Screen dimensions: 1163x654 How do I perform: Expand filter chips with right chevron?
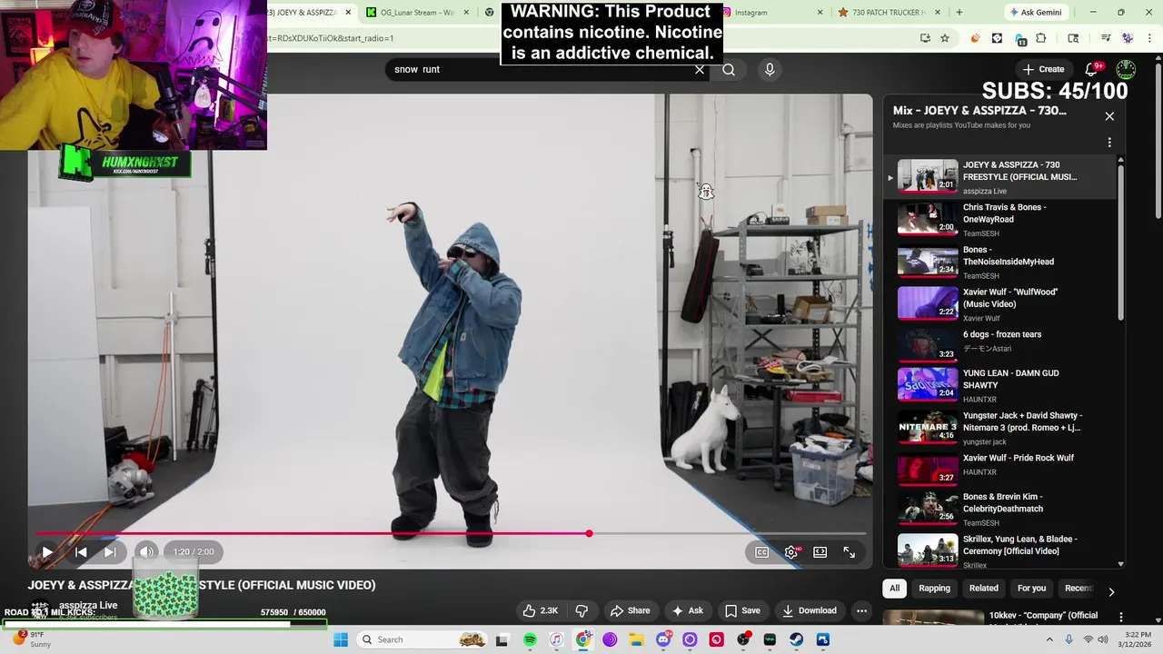(1110, 591)
